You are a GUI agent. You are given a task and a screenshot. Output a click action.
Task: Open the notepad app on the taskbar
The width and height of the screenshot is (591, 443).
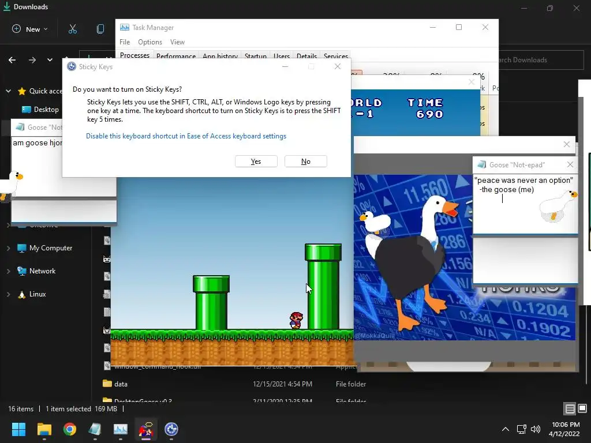[95, 429]
